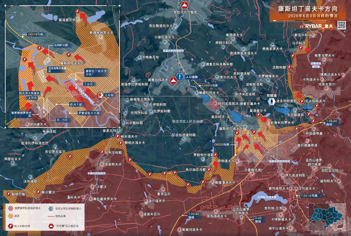Click the soldier silhouette icon at 斯滕基
This screenshot has height=236, width=351.
[x=272, y=101]
